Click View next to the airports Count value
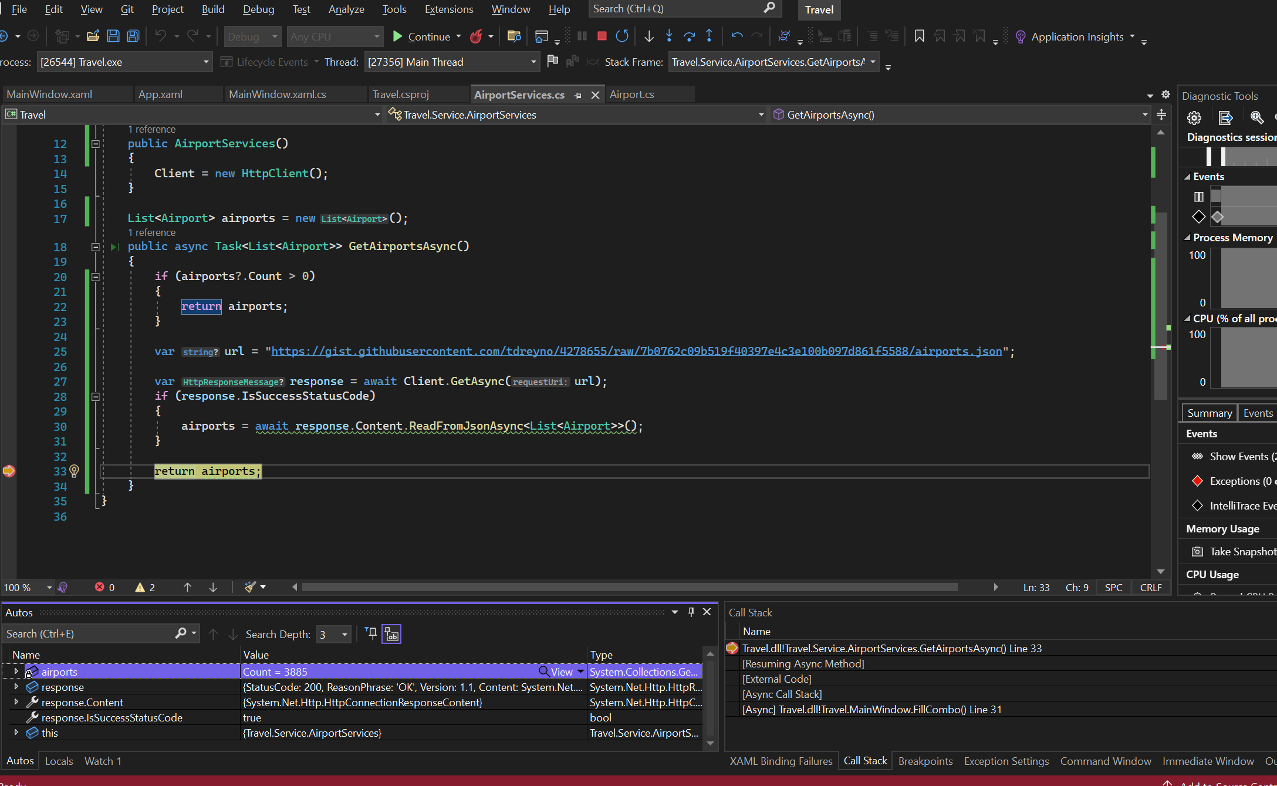Viewport: 1277px width, 786px height. pyautogui.click(x=559, y=672)
